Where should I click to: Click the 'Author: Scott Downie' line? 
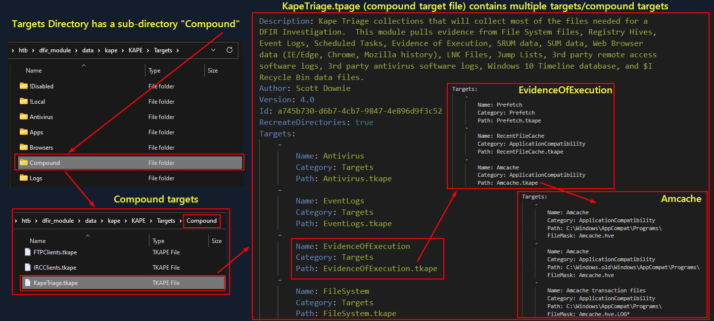(305, 88)
